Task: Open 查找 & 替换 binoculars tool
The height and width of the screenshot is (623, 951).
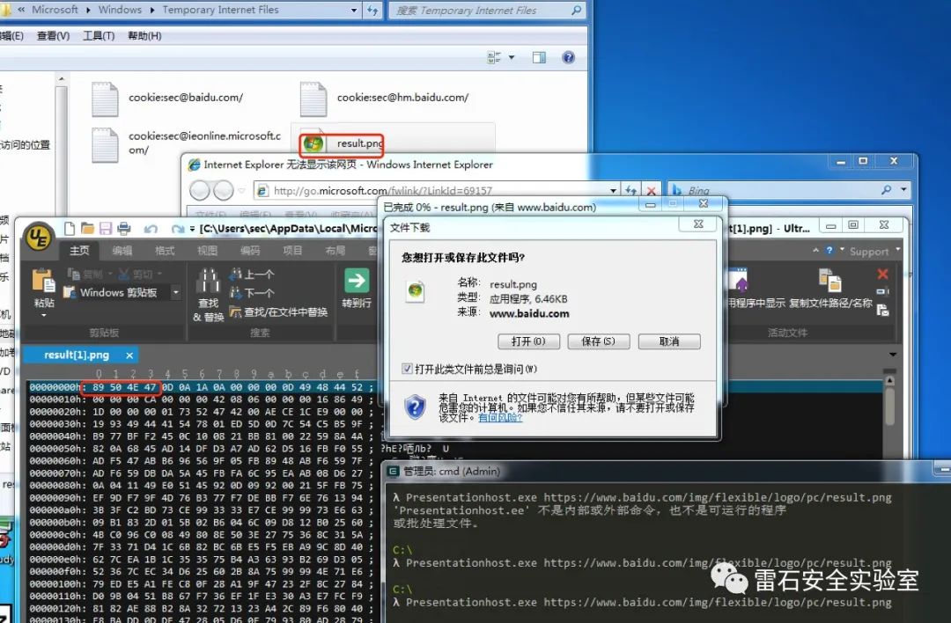Action: 208,294
